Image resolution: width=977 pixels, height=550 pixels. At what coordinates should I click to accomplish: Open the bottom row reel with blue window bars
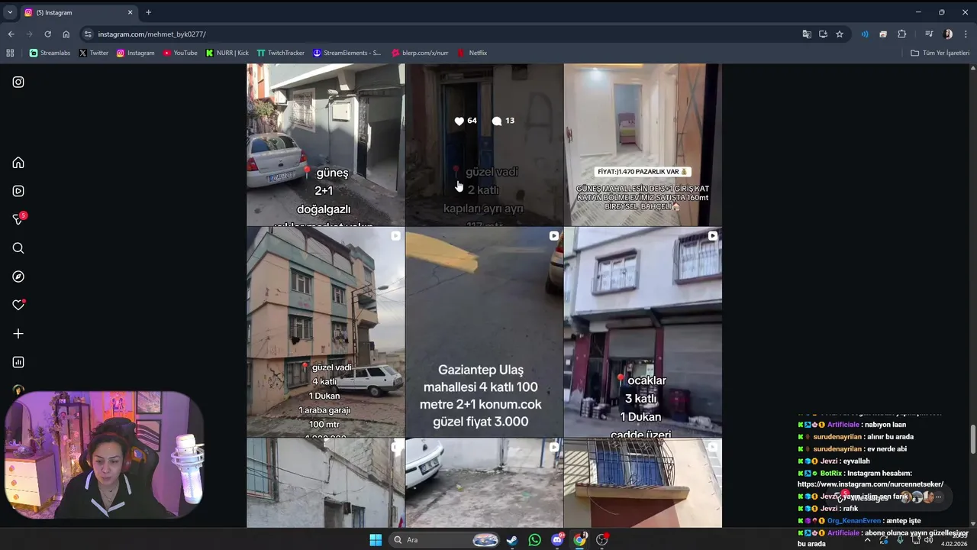[643, 483]
